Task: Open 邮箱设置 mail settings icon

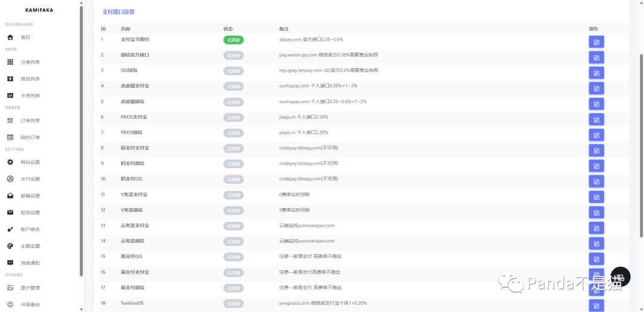Action: (x=11, y=196)
